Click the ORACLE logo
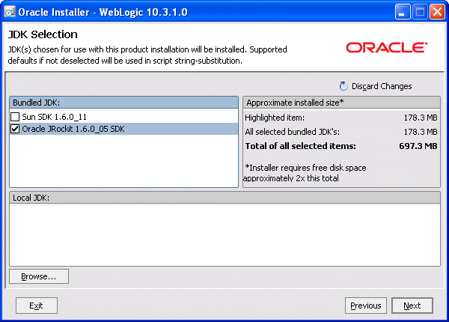The image size is (449, 322). pyautogui.click(x=386, y=48)
